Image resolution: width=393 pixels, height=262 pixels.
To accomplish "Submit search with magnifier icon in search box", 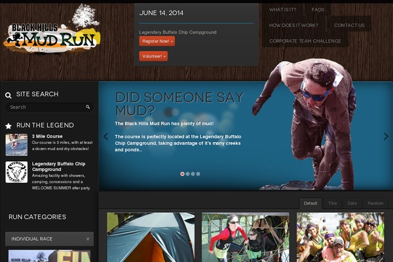I will click(x=88, y=107).
